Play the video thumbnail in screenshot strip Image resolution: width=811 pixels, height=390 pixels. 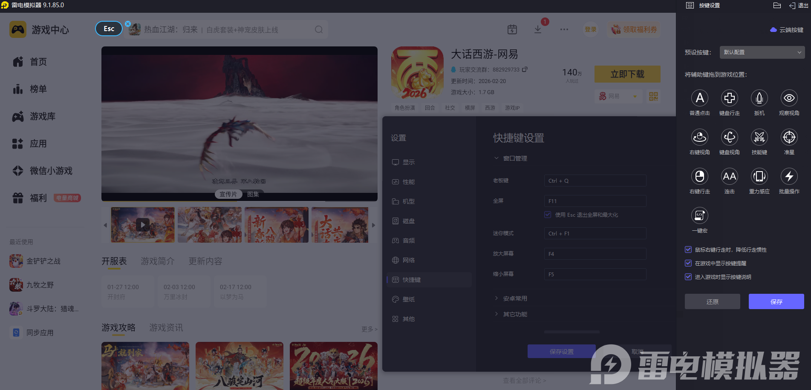pos(143,225)
